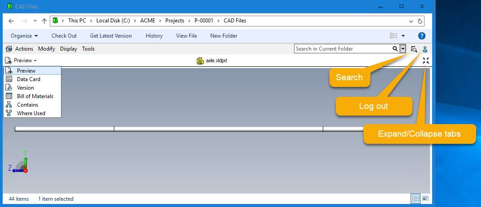This screenshot has width=481, height=207.
Task: Select Data Card from the list
Action: click(28, 79)
